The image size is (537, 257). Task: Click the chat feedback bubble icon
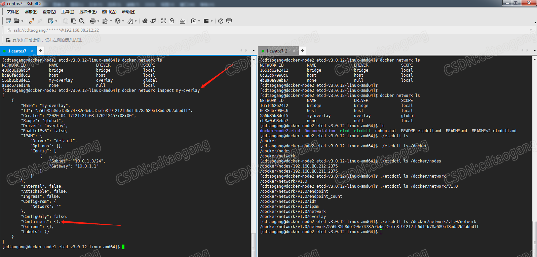[229, 21]
